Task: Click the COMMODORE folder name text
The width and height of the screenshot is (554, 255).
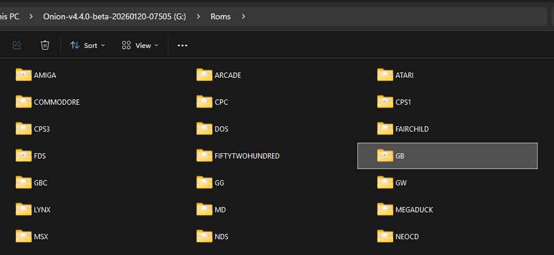Action: pos(57,102)
